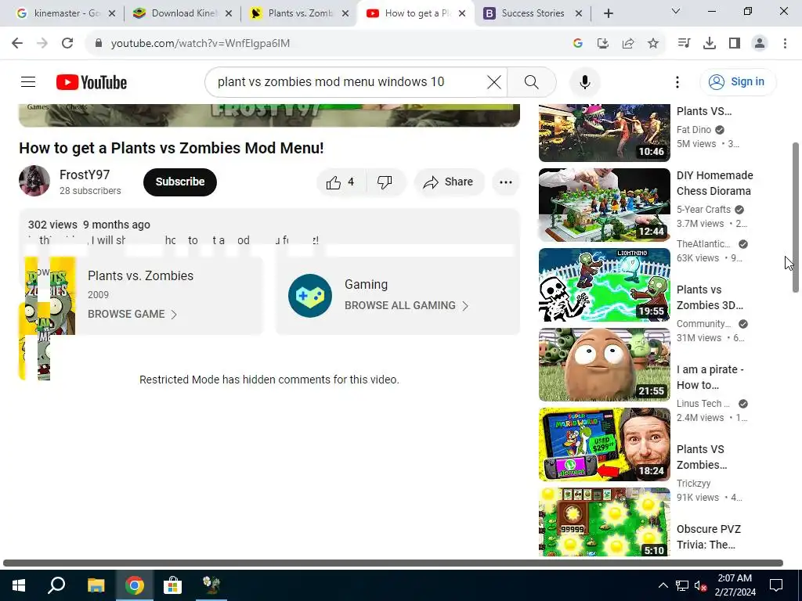Install app icon in address bar
Viewport: 802px width, 601px height.
tap(603, 44)
